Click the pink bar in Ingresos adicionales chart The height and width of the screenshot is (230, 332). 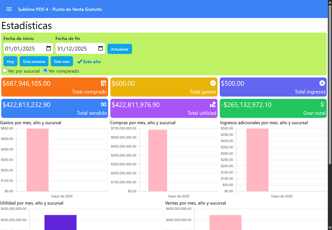click(258, 160)
